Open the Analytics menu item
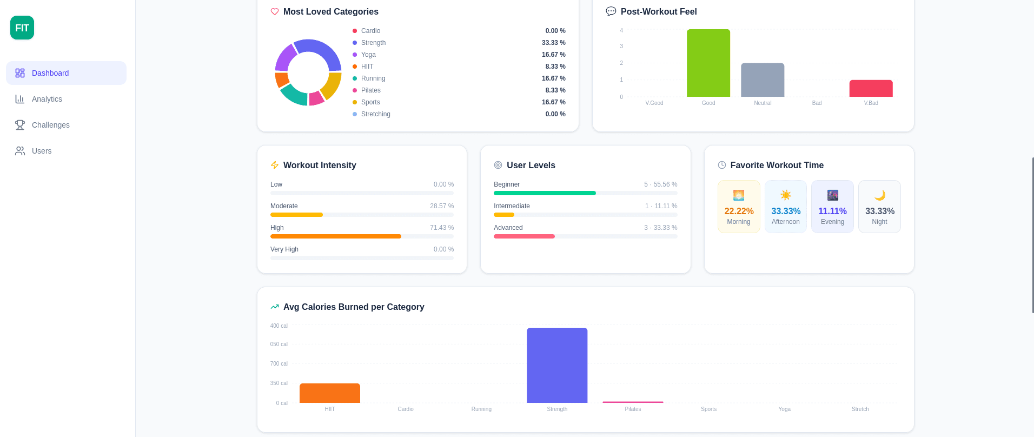 66,99
